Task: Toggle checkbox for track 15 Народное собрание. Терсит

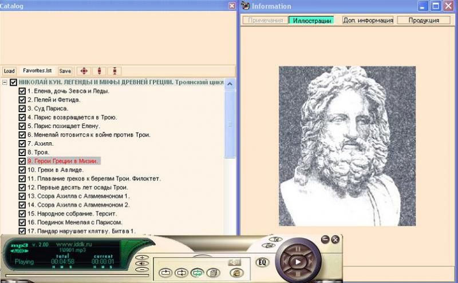Action: [22, 213]
